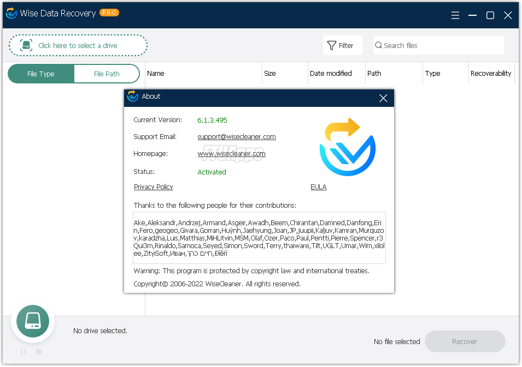This screenshot has height=367, width=522.
Task: Click the PRO badge in title bar
Action: coord(109,13)
